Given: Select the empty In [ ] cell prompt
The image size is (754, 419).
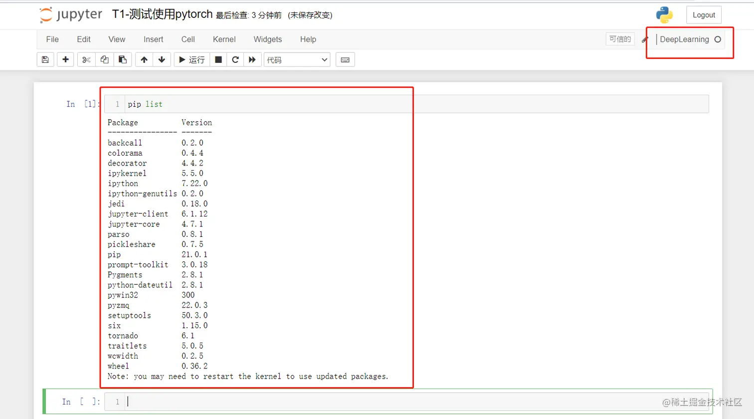Looking at the screenshot, I should click(x=81, y=402).
